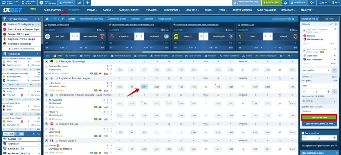Favorite the Allemagne Bundesliga league star

[57, 62]
